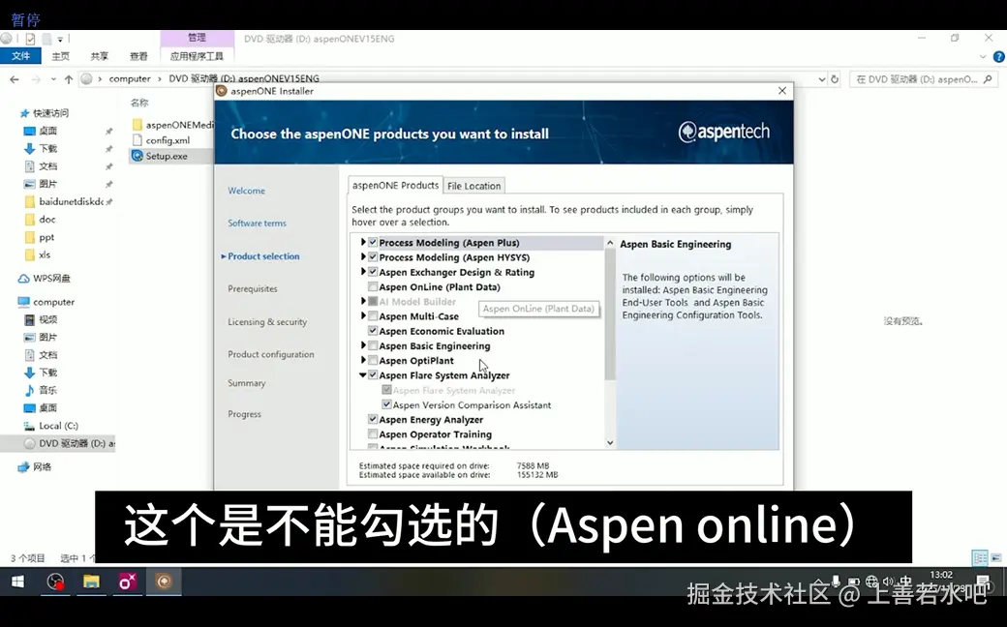Uncheck Aspen Flare System Analyzer group
Viewport: 1007px width, 627px height.
click(373, 375)
